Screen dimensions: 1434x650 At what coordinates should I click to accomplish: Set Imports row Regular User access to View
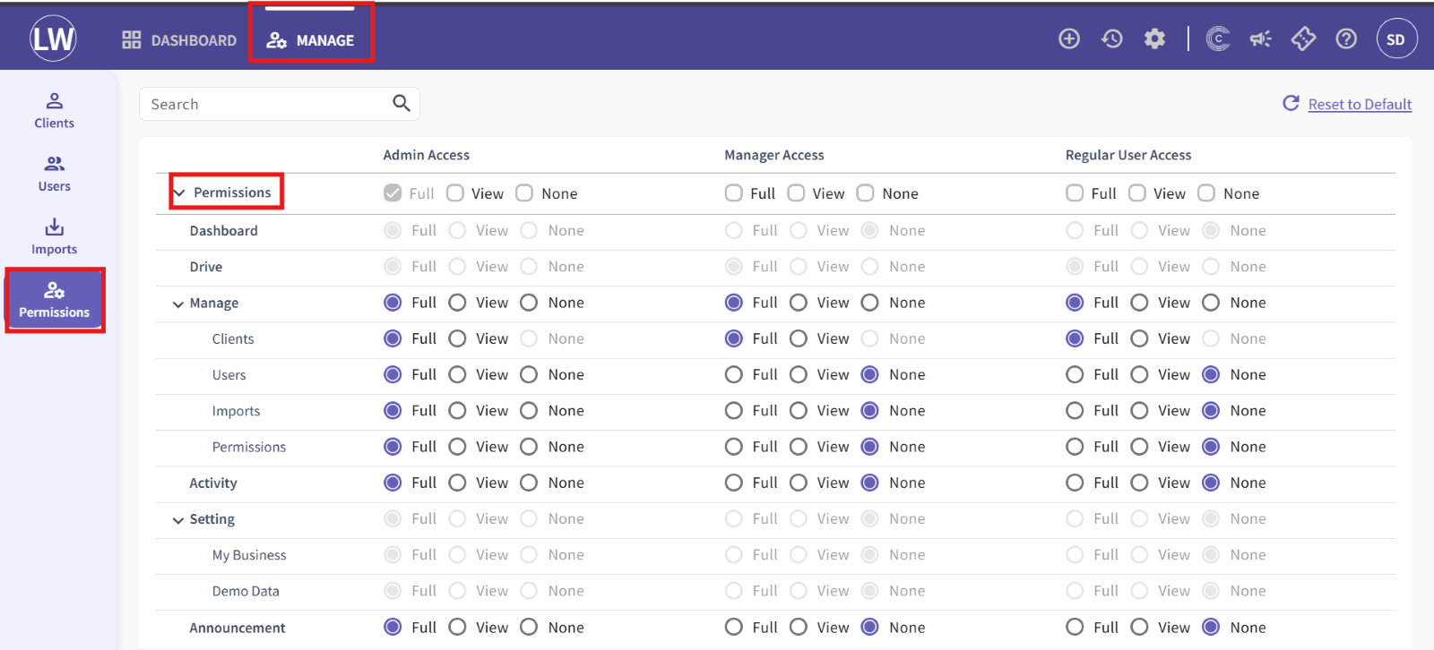click(1139, 410)
